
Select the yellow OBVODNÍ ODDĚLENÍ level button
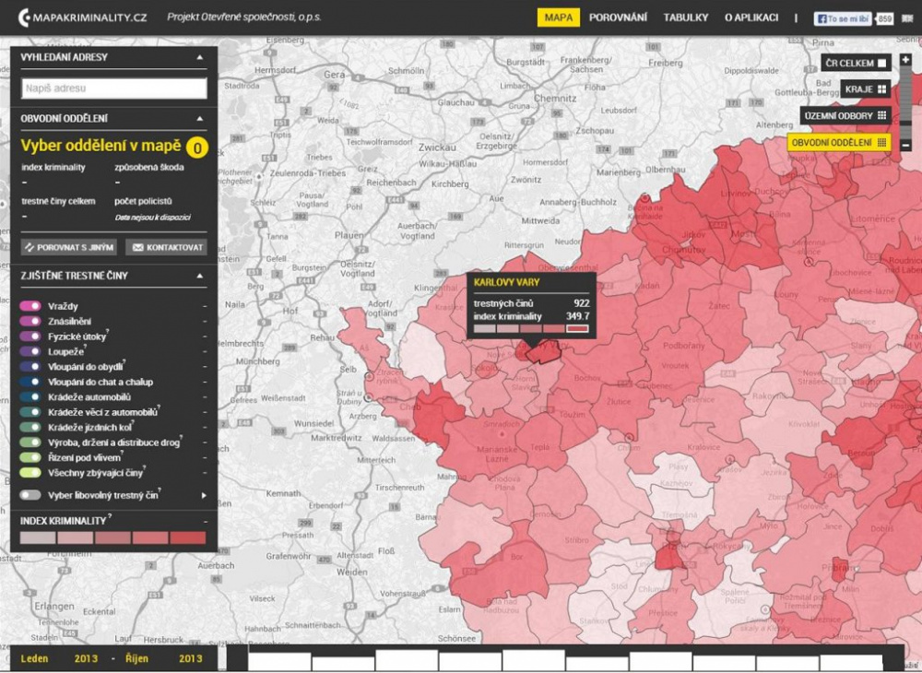pos(839,142)
